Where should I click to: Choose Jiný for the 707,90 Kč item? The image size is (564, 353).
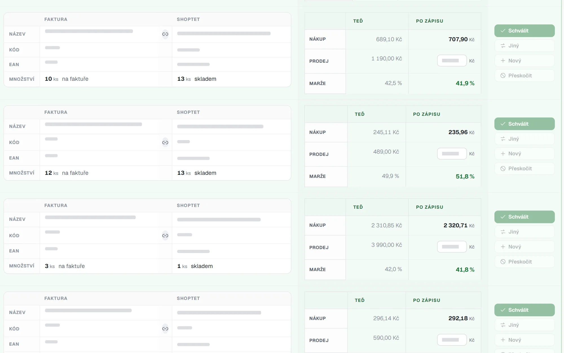[525, 46]
